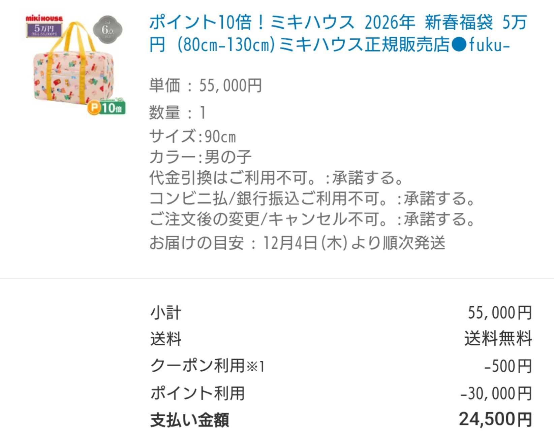
Task: Click the gray 6点 badge icon
Action: [x=107, y=30]
